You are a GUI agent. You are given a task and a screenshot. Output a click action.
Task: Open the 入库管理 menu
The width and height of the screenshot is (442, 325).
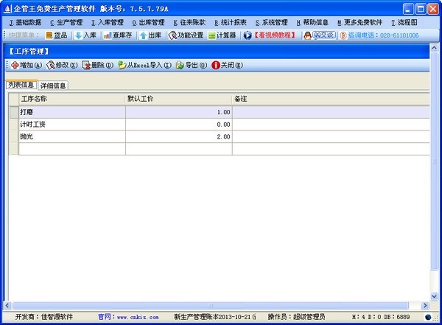point(108,22)
